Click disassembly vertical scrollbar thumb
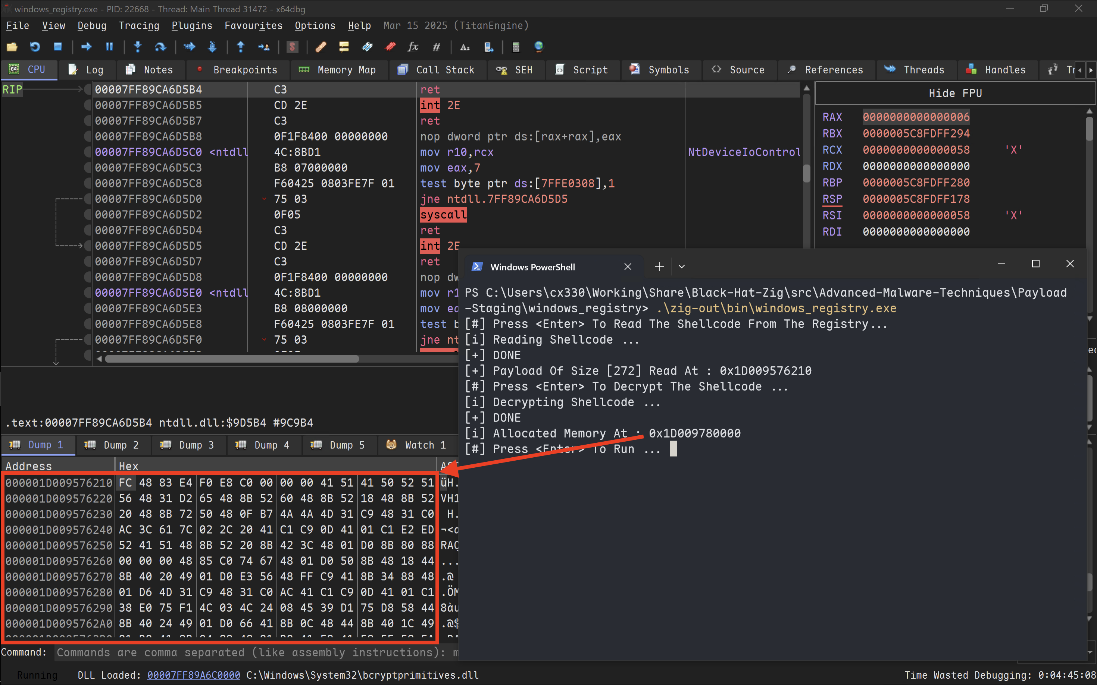1097x685 pixels. click(x=806, y=174)
